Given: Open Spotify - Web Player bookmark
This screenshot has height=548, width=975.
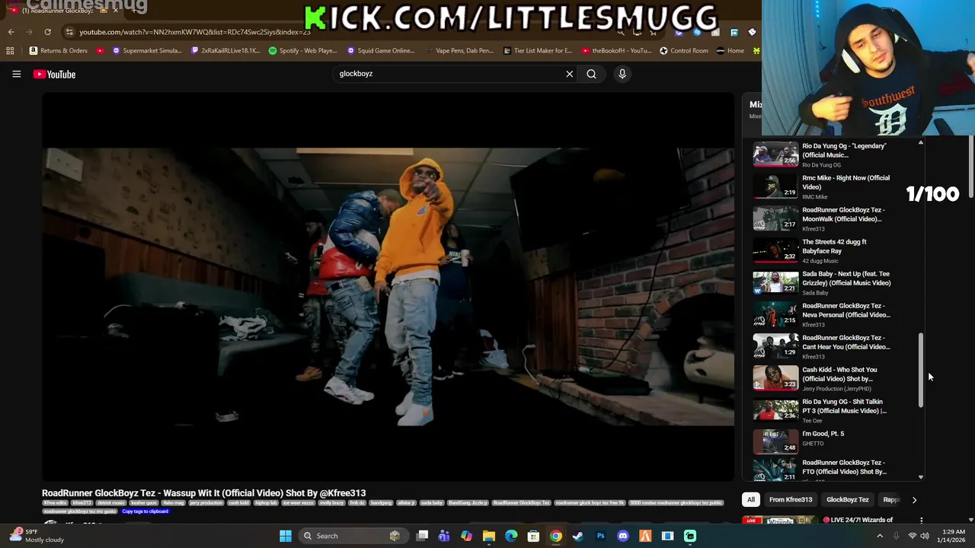Looking at the screenshot, I should coord(303,51).
